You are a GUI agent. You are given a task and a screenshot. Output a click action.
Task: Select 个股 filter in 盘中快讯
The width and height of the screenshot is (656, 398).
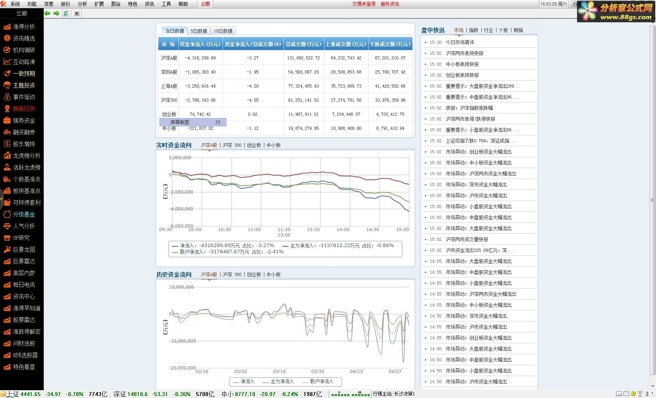tap(503, 30)
